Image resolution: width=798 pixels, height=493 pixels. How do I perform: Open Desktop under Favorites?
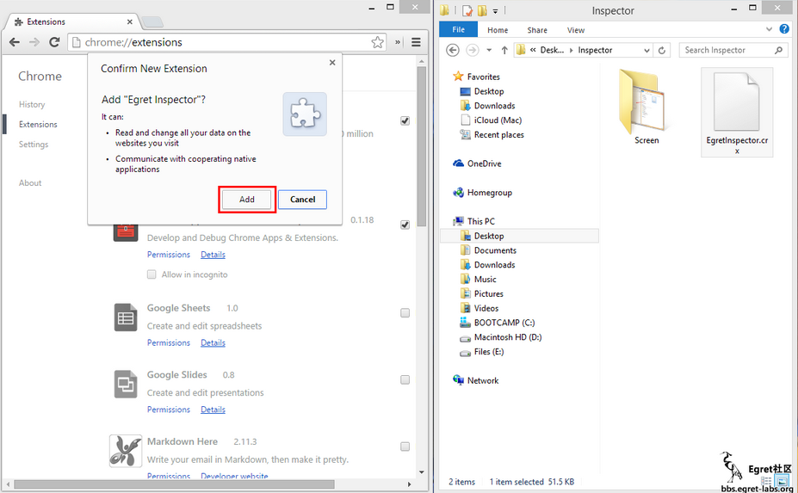481,91
